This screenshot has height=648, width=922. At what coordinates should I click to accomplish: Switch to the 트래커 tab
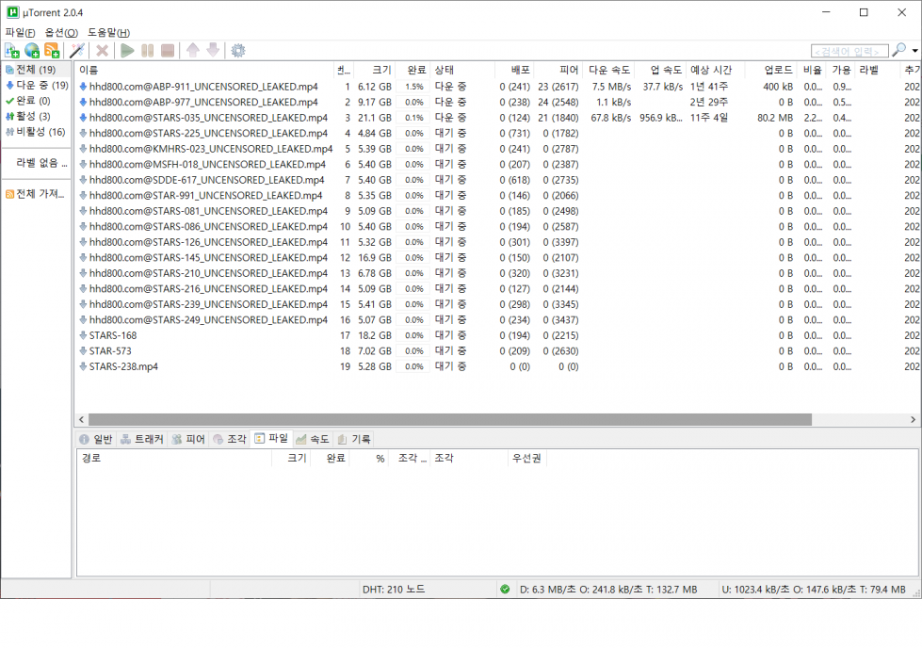(142, 439)
